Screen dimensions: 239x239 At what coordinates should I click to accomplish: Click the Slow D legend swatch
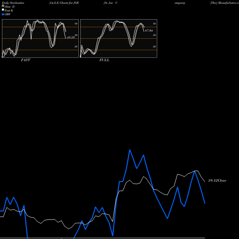[3, 6]
